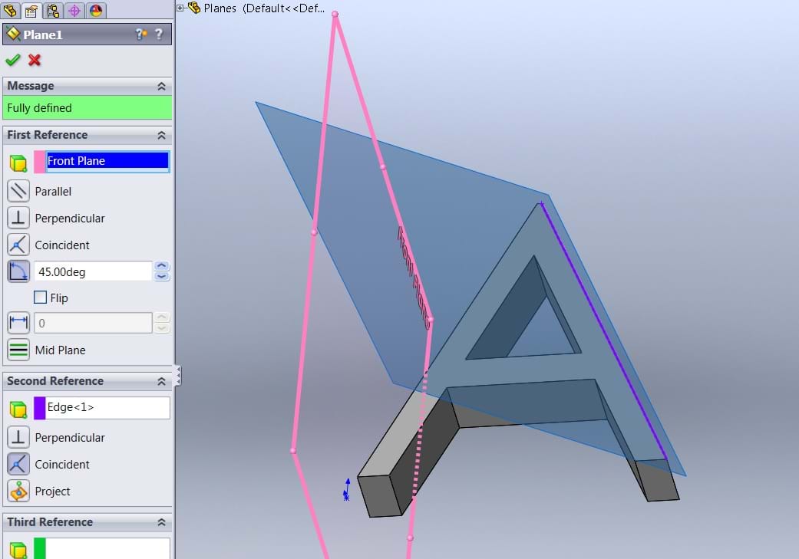The height and width of the screenshot is (559, 799).
Task: Open the ConfigurationManager tab
Action: [x=53, y=10]
